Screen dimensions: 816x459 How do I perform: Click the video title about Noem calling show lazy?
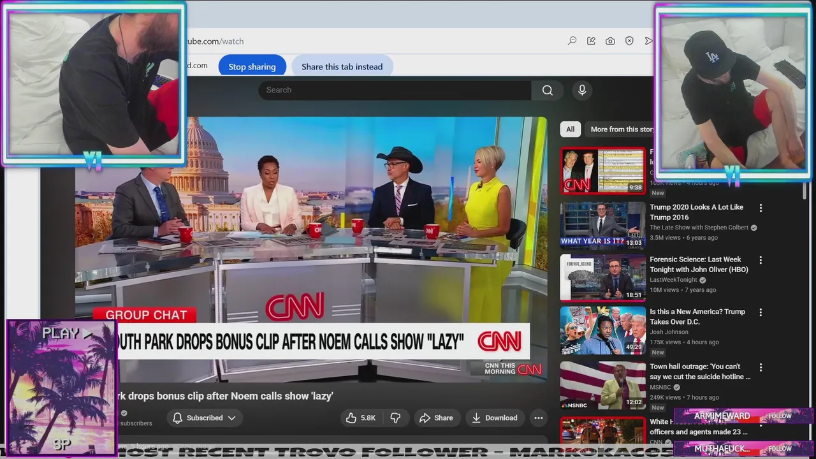[x=225, y=396]
